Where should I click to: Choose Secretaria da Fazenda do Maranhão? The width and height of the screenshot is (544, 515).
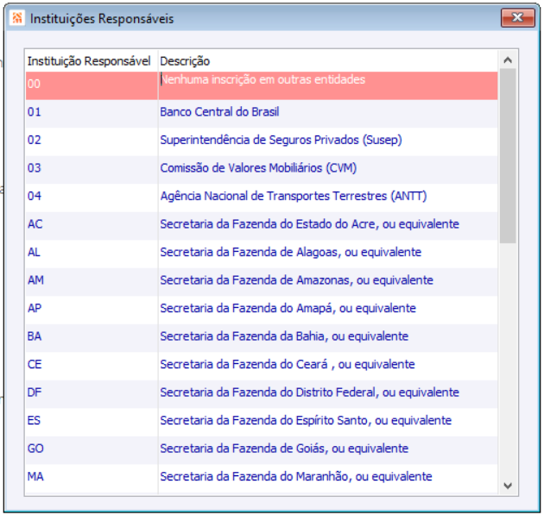pos(328,477)
